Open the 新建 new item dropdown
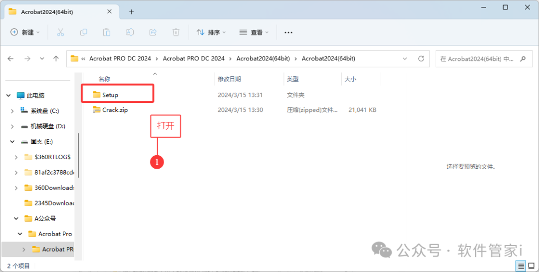This screenshot has height=272, width=539. (x=25, y=32)
